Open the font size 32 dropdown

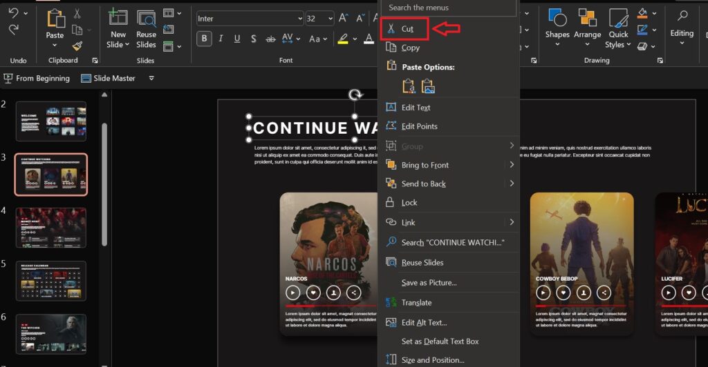[330, 19]
